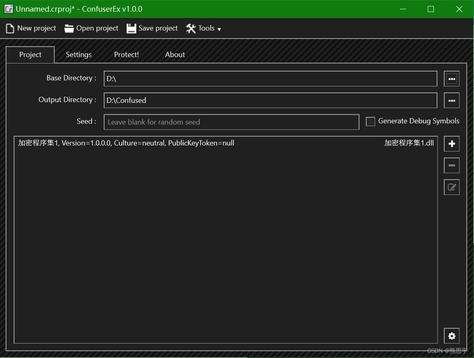Minimize the ConfuserEx window
The width and height of the screenshot is (474, 358).
point(403,9)
